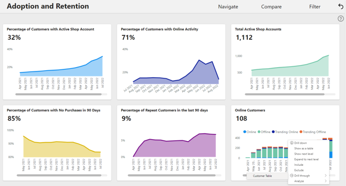Toggle the Trending Offline legend marker

click(x=301, y=132)
